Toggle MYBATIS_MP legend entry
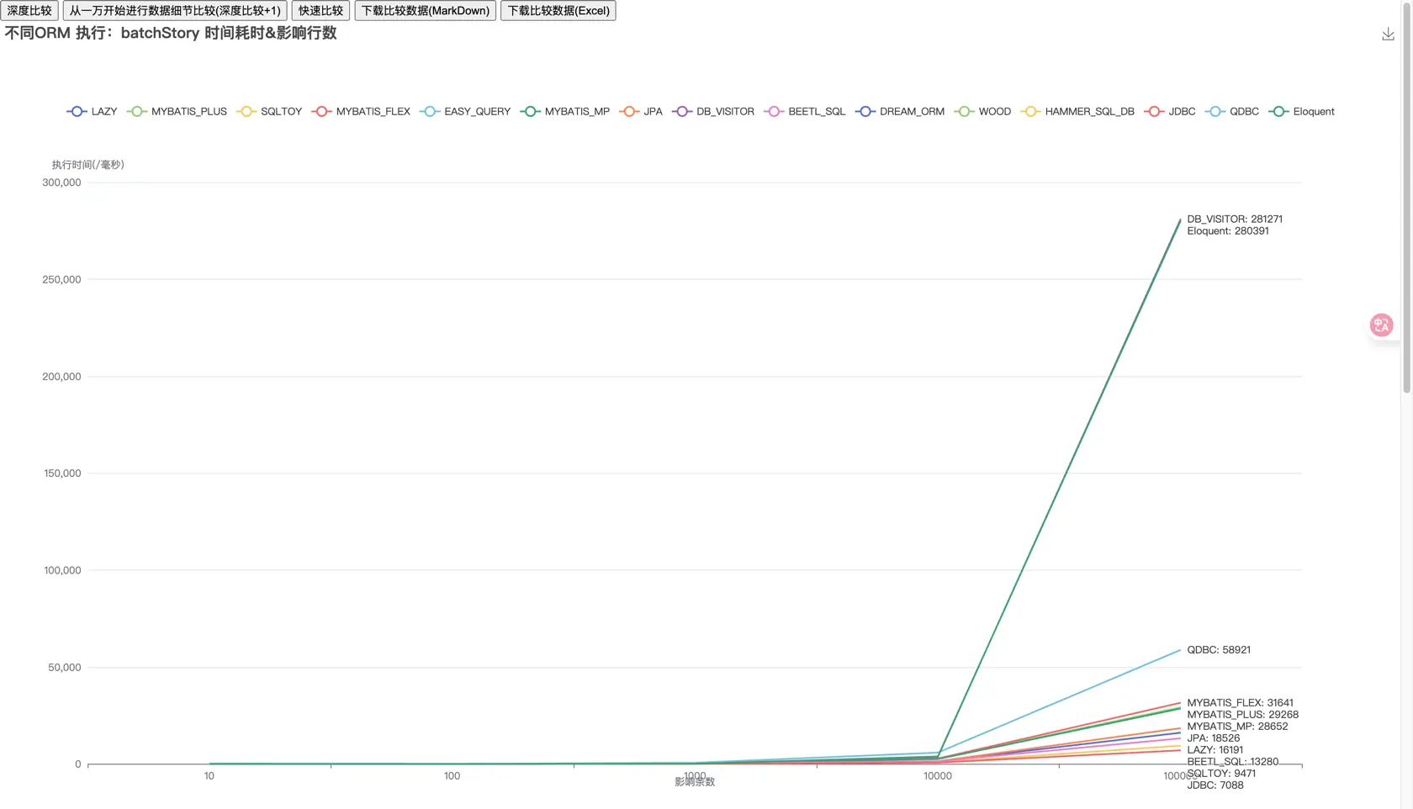This screenshot has height=809, width=1413. [565, 112]
